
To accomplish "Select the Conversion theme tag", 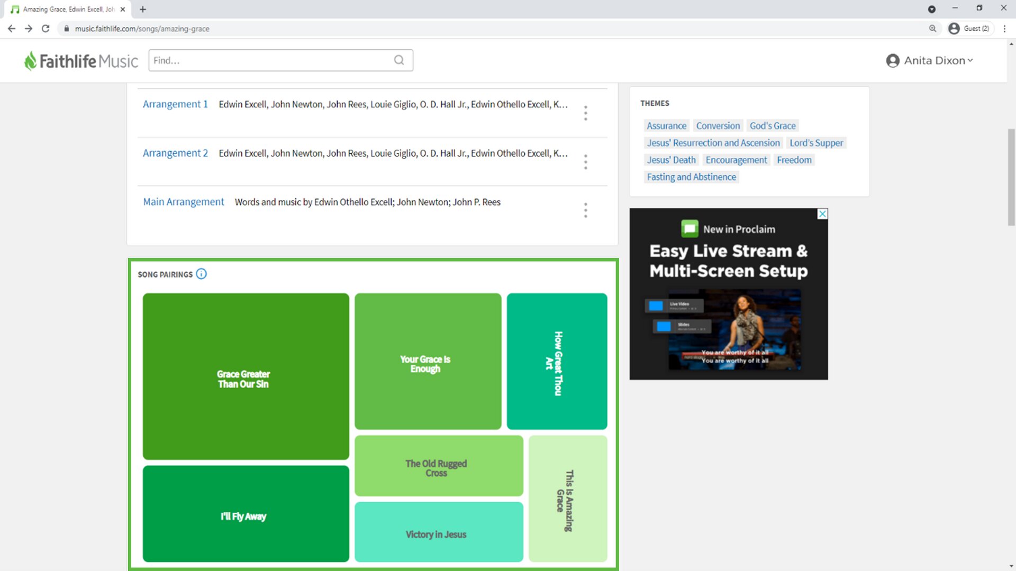I will [x=718, y=126].
